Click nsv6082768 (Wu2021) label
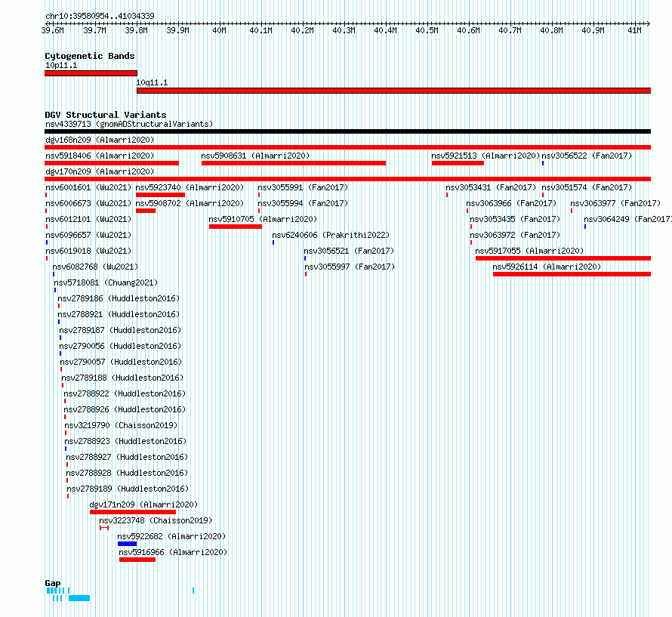Image resolution: width=672 pixels, height=617 pixels. 95,267
